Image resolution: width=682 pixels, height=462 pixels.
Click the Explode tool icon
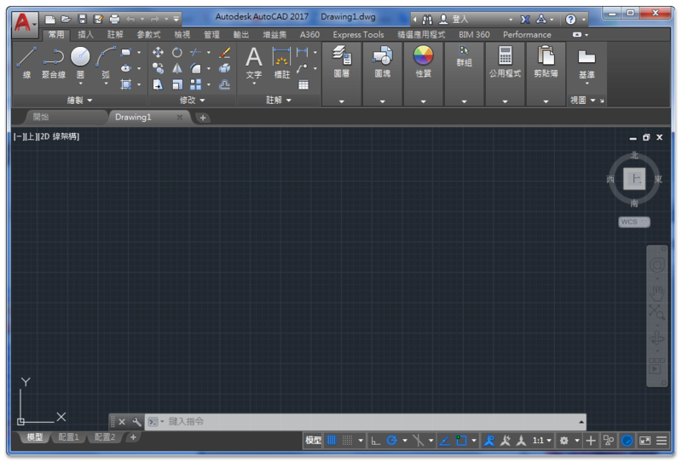tap(225, 68)
